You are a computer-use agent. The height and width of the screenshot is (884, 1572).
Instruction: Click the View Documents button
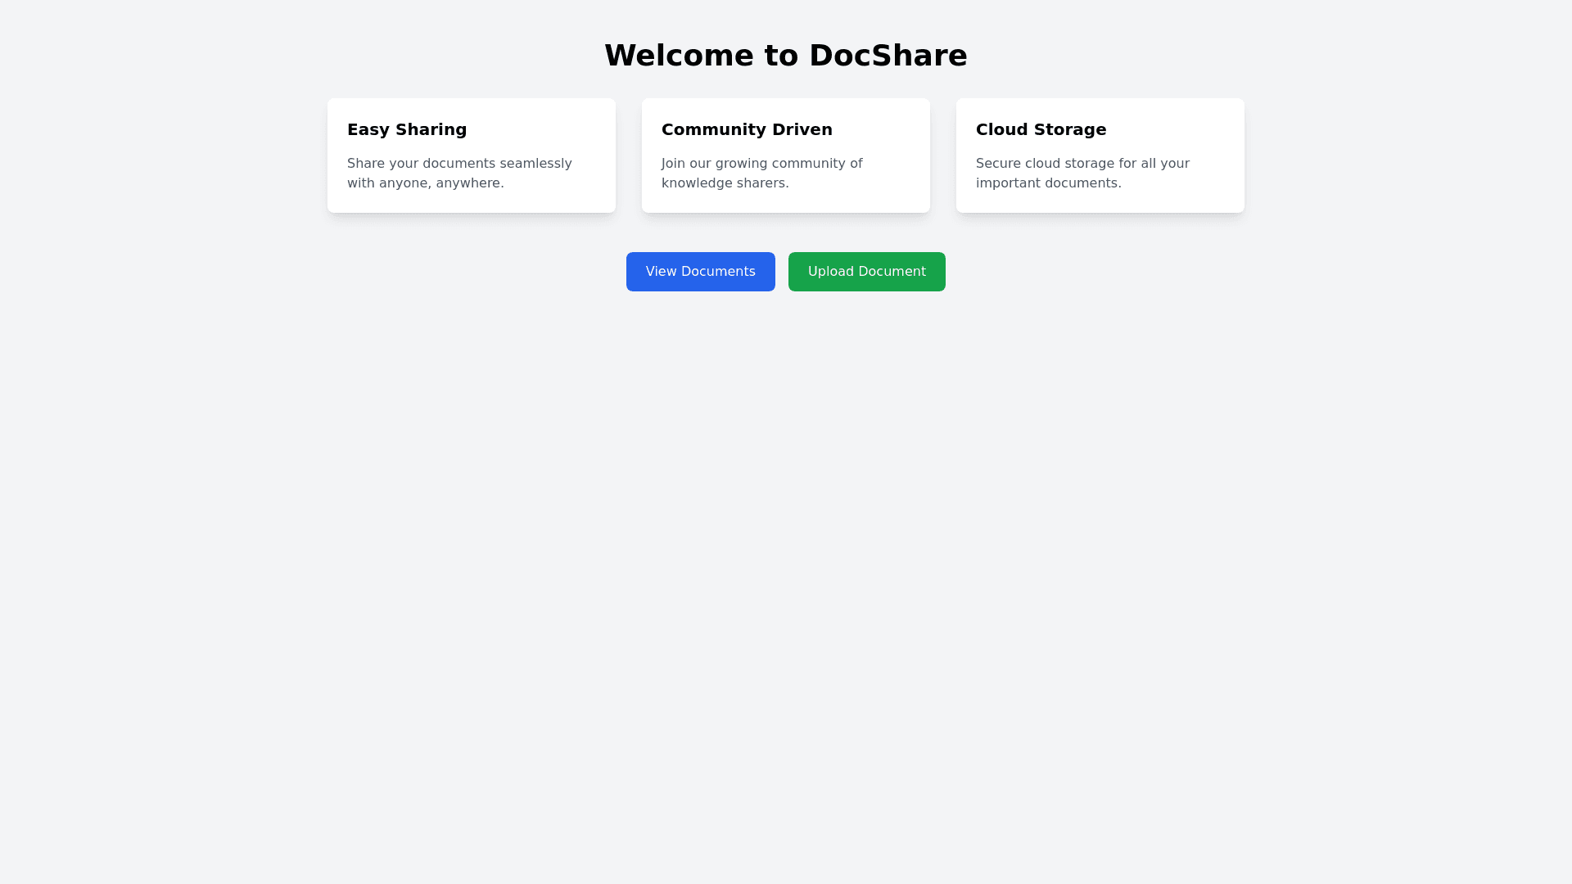(700, 272)
